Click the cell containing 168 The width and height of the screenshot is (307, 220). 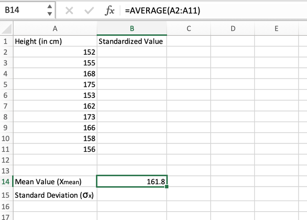[55, 73]
